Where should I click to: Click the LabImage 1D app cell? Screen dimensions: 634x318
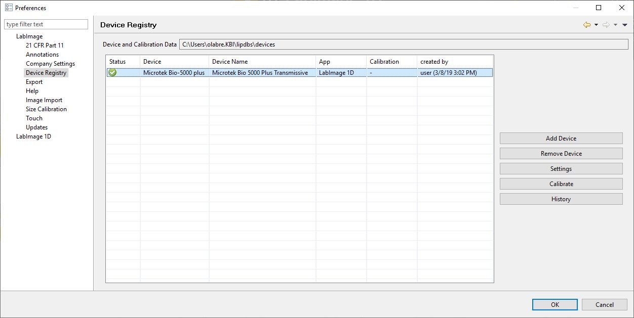341,73
